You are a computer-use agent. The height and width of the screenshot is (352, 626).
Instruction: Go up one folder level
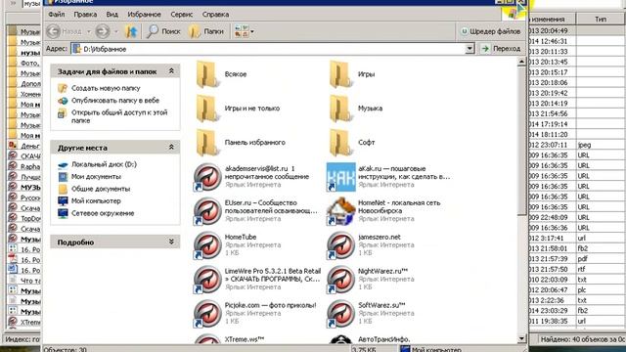pyautogui.click(x=131, y=31)
